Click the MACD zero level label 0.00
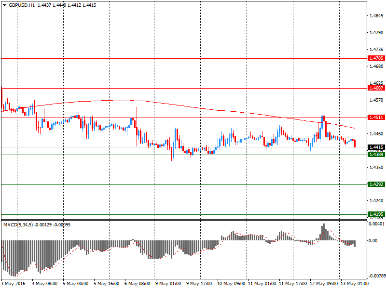This screenshot has width=386, height=289. pyautogui.click(x=373, y=240)
